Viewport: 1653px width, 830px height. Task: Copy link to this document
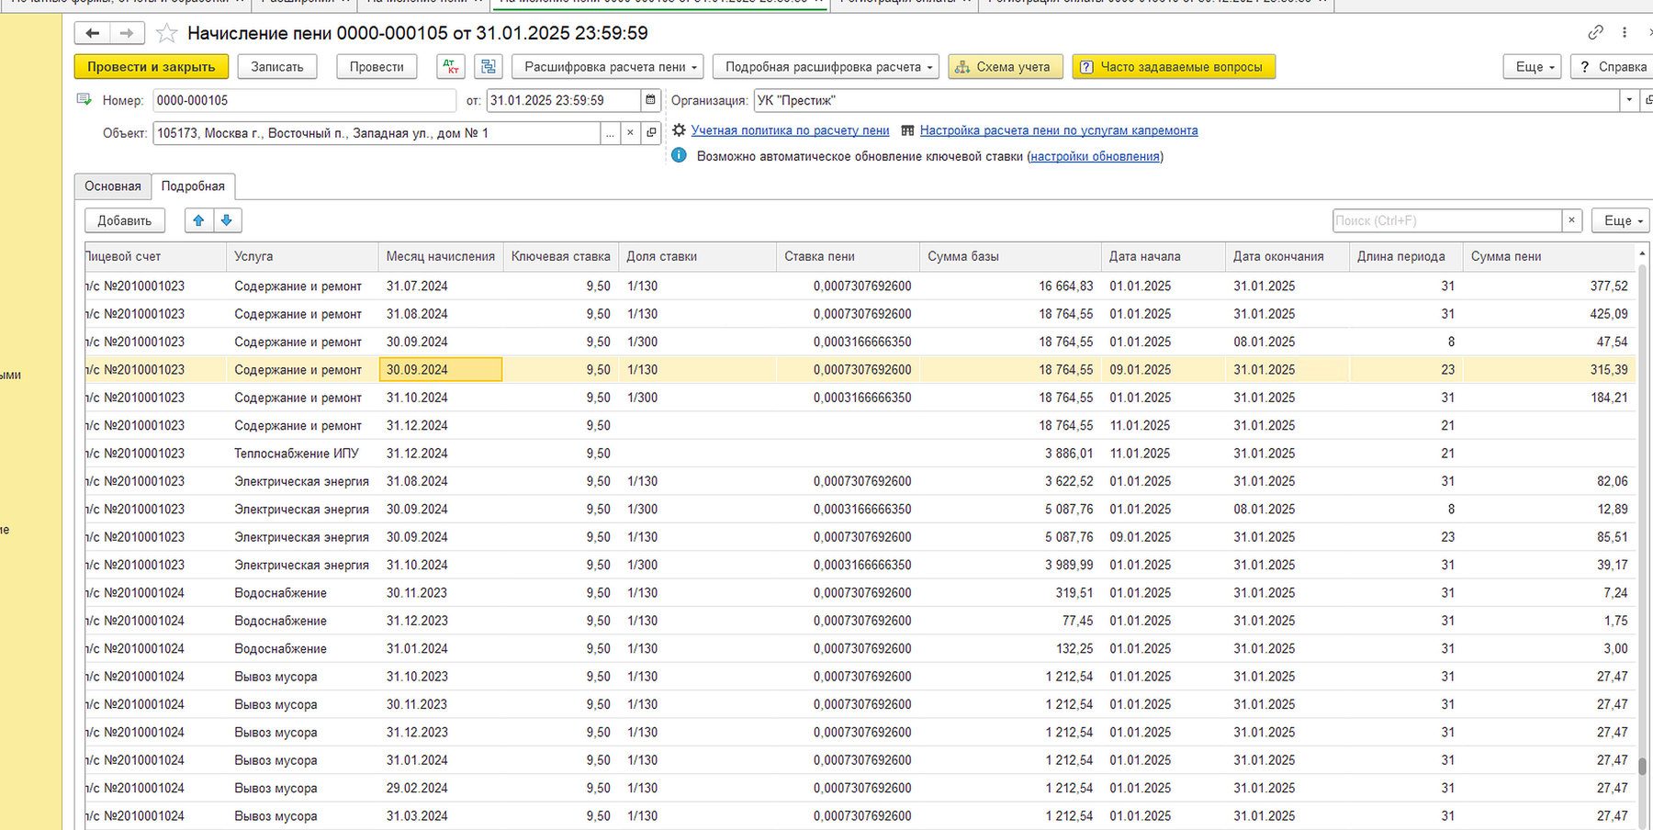pos(1596,32)
